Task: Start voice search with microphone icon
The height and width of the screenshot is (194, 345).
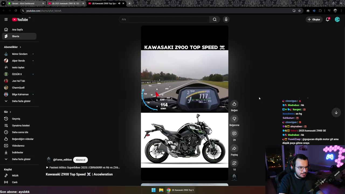Action: 226,19
